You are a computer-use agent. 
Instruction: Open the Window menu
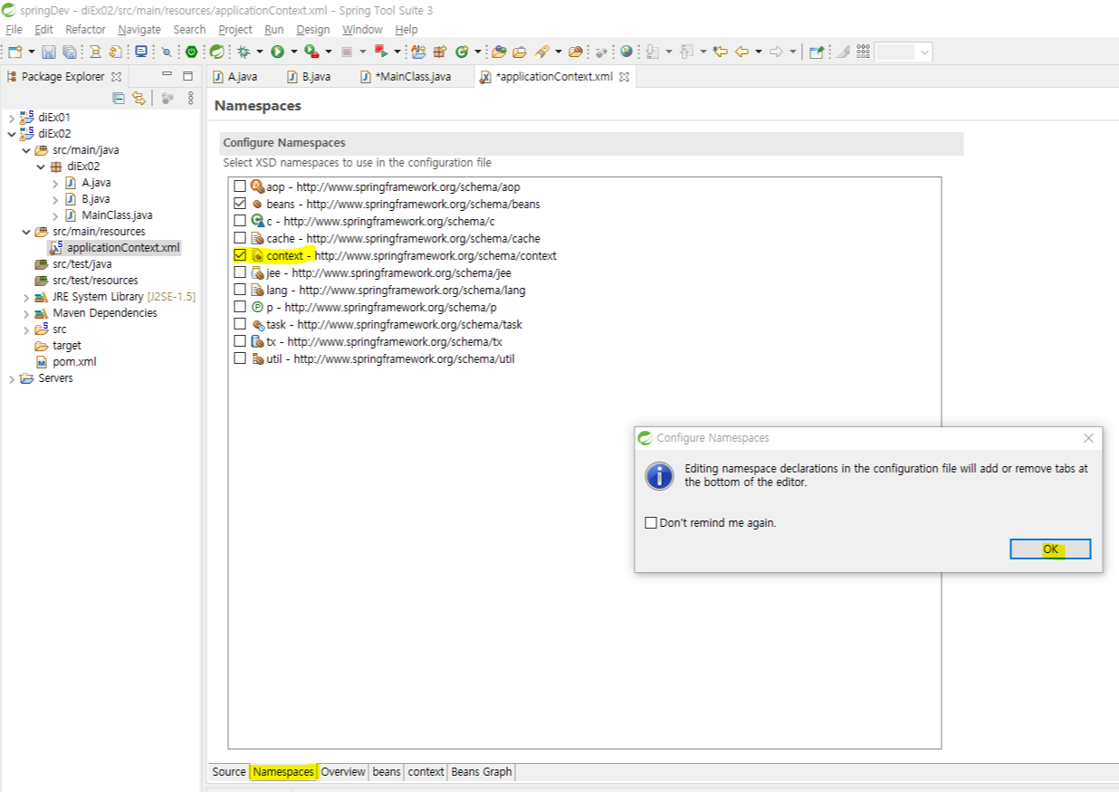(x=362, y=29)
